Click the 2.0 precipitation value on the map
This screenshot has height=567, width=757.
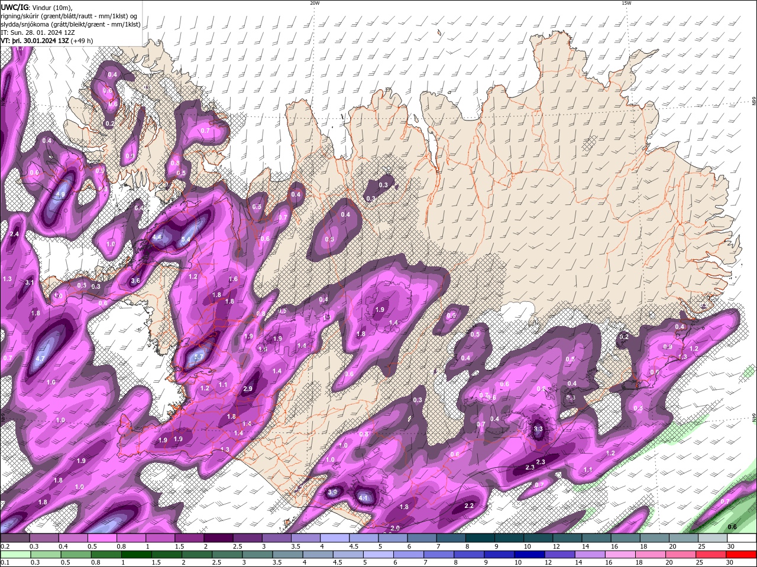click(x=395, y=528)
